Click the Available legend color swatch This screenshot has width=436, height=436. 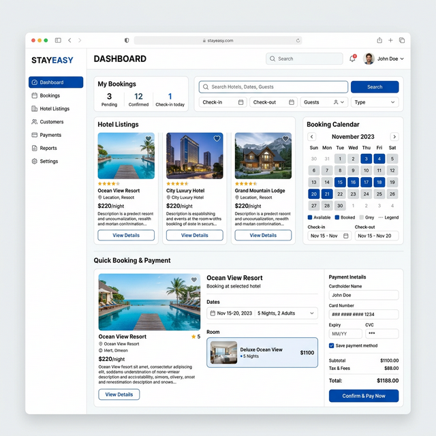[310, 217]
